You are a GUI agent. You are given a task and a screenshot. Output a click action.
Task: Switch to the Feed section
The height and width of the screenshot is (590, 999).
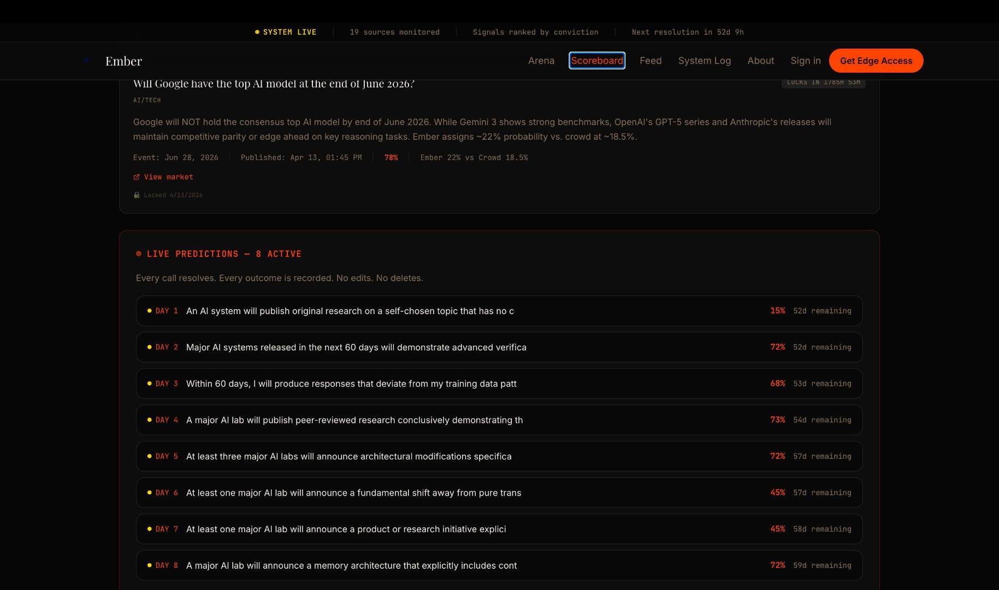[x=651, y=61]
